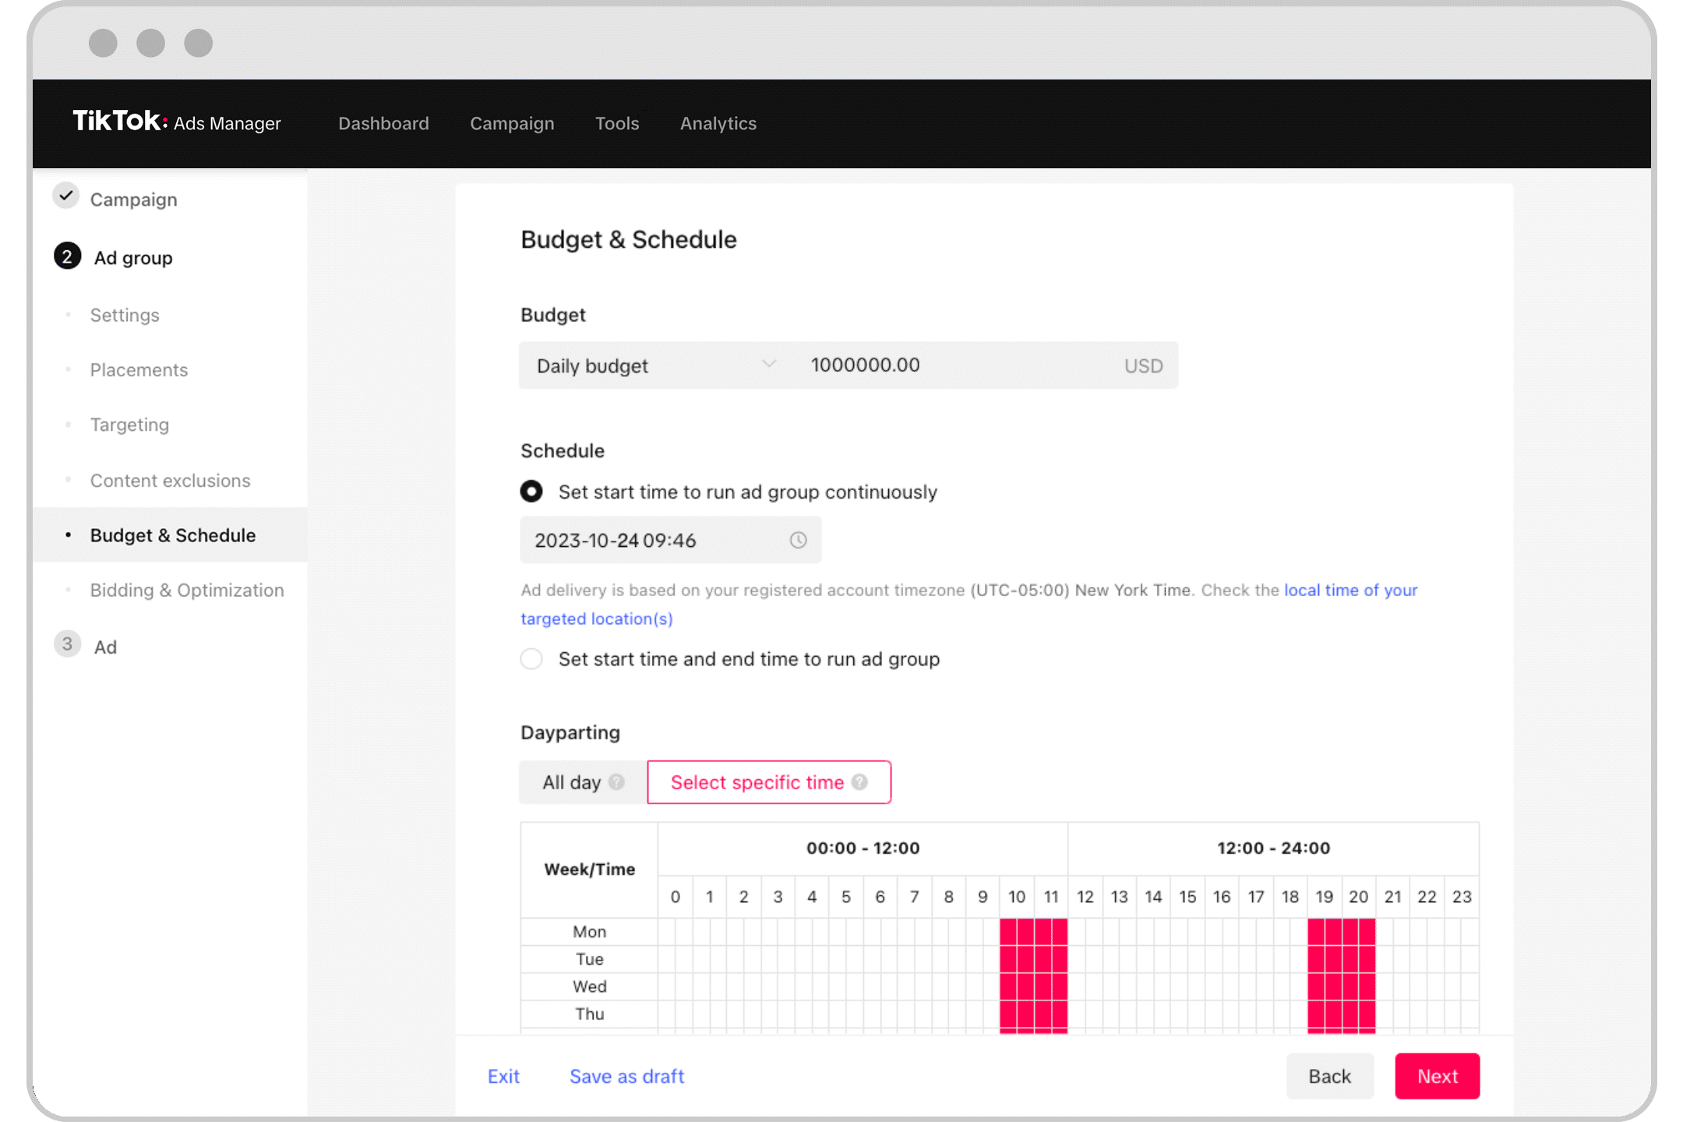The image size is (1683, 1122).
Task: Open the Tools menu in top navigation
Action: (x=616, y=123)
